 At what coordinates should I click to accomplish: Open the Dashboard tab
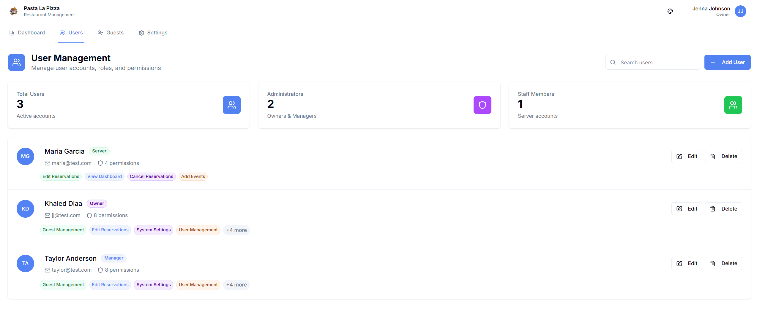(x=27, y=33)
